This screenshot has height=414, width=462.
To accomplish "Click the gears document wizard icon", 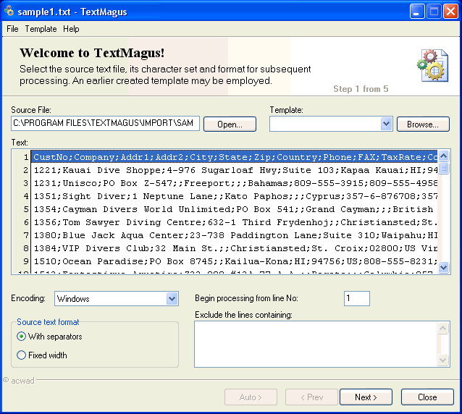I will click(x=432, y=65).
